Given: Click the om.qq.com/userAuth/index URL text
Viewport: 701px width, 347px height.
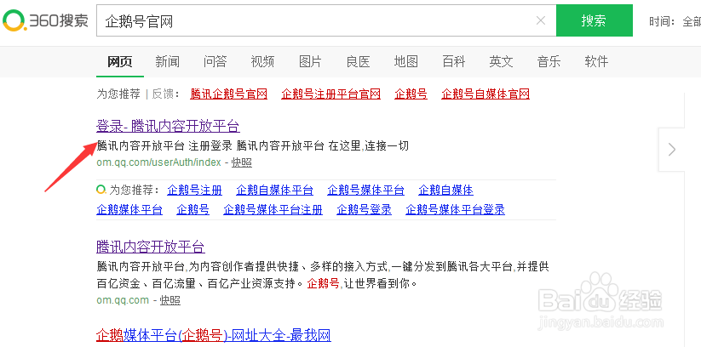Looking at the screenshot, I should 158,162.
